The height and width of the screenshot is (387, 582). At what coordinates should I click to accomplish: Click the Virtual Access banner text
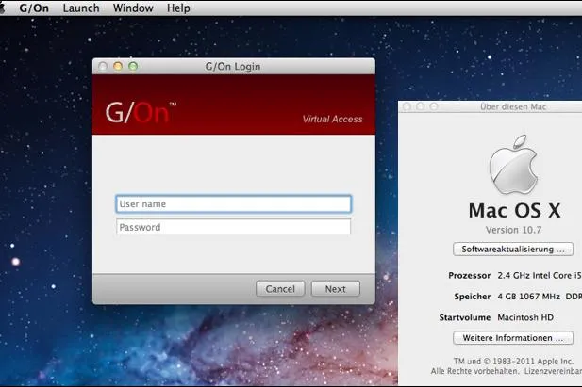point(332,119)
